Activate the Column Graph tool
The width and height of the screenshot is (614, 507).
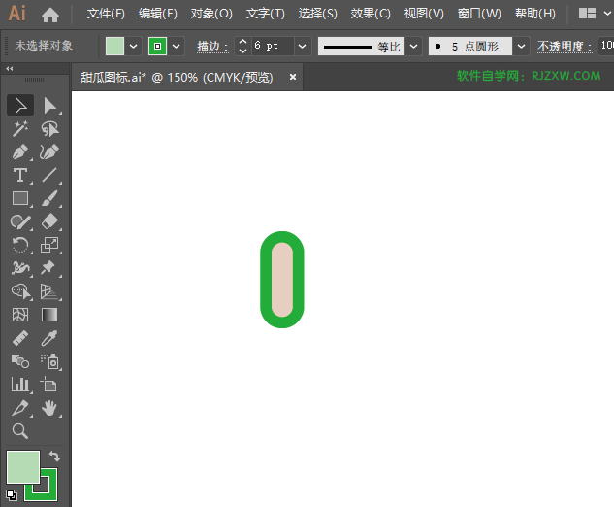[x=20, y=385]
